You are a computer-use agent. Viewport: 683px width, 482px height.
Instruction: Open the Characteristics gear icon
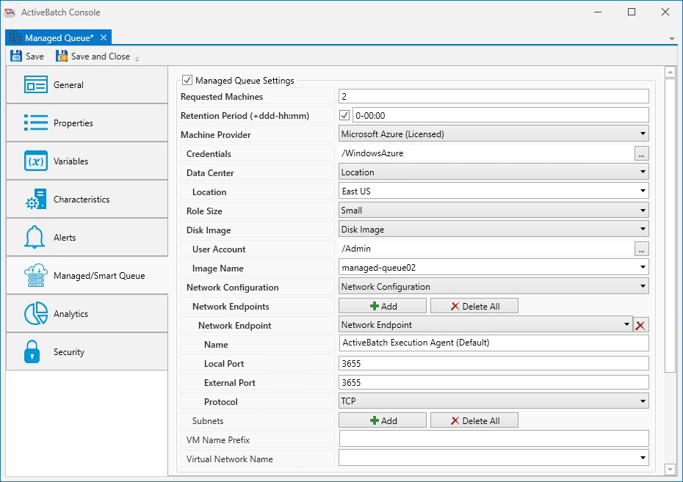36,200
